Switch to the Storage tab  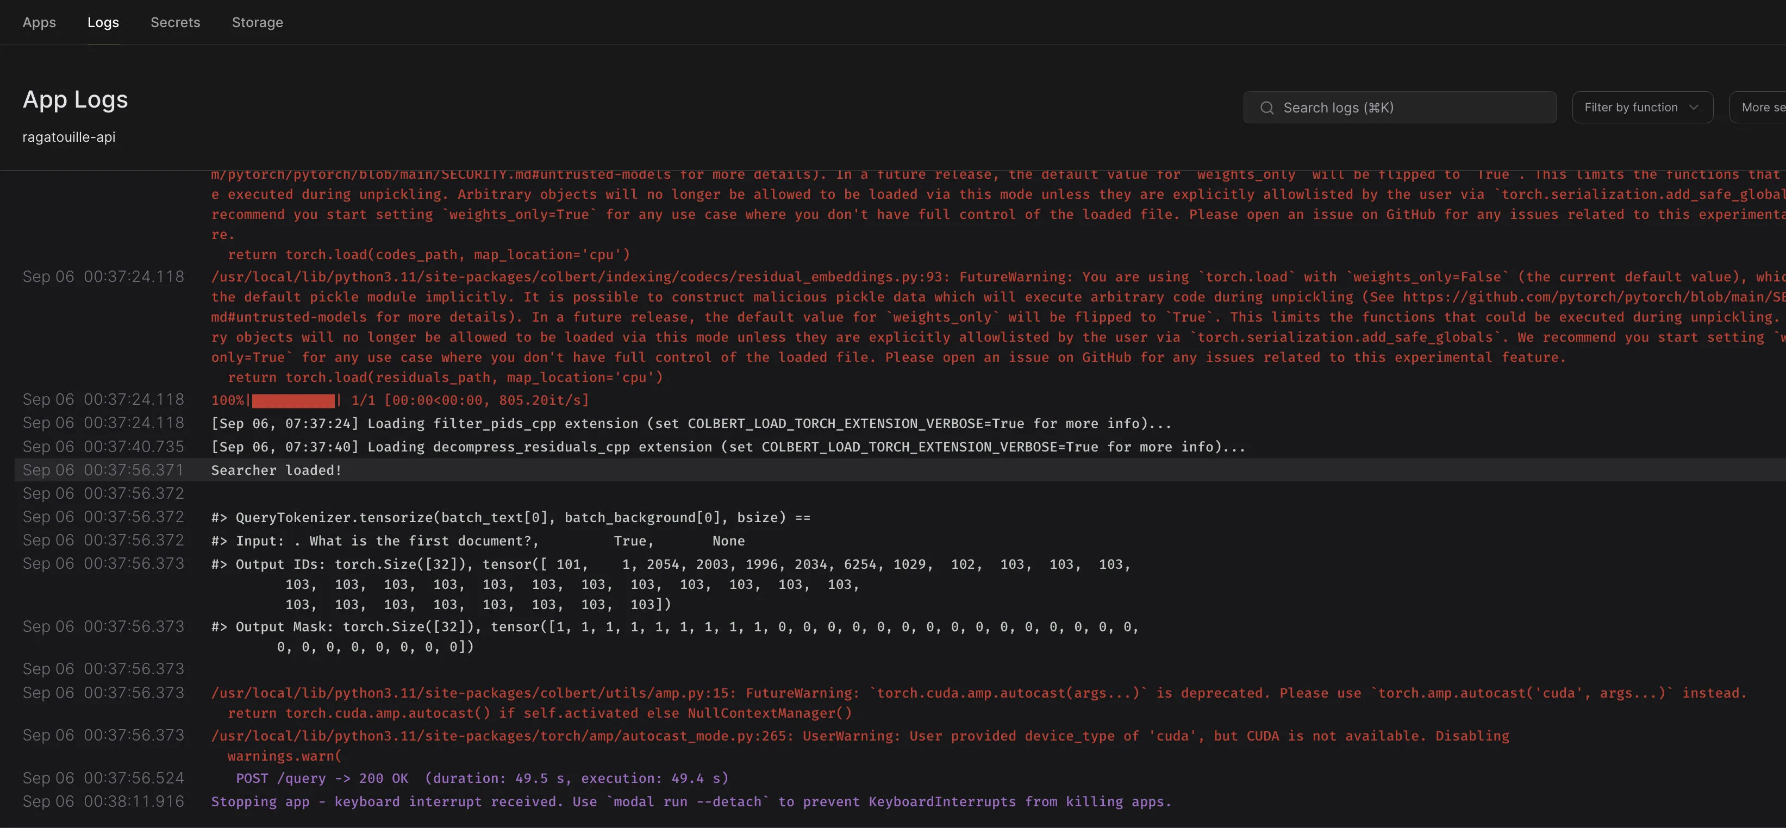pos(257,22)
